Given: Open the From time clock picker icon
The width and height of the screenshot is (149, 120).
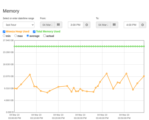Looking at the screenshot, I should [x=87, y=25].
